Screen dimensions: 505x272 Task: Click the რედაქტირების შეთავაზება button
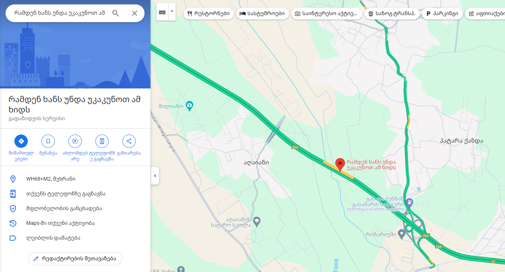point(75,259)
